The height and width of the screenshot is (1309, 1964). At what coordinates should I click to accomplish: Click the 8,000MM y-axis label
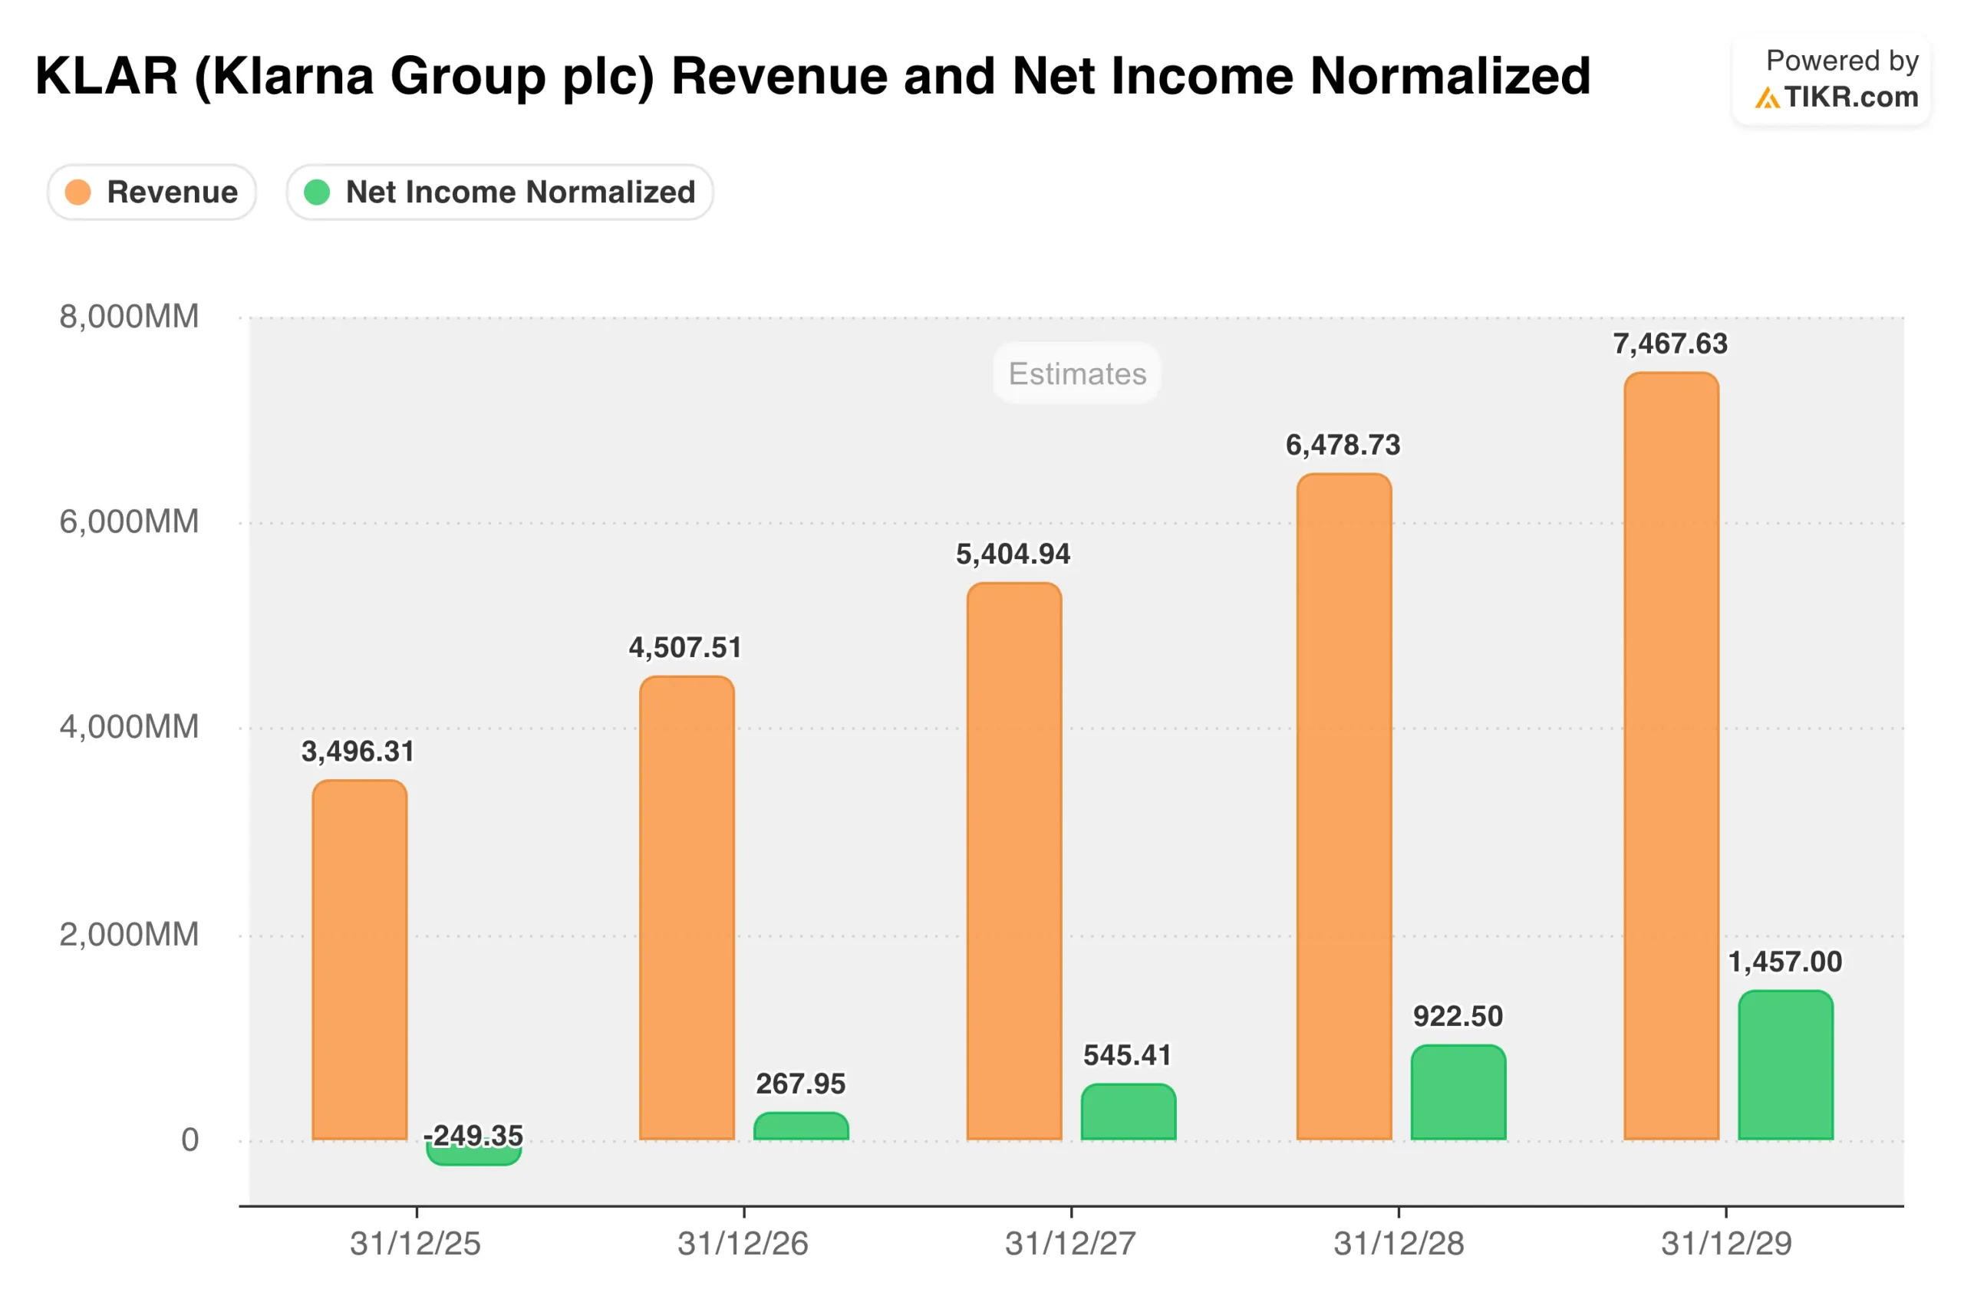[x=129, y=317]
